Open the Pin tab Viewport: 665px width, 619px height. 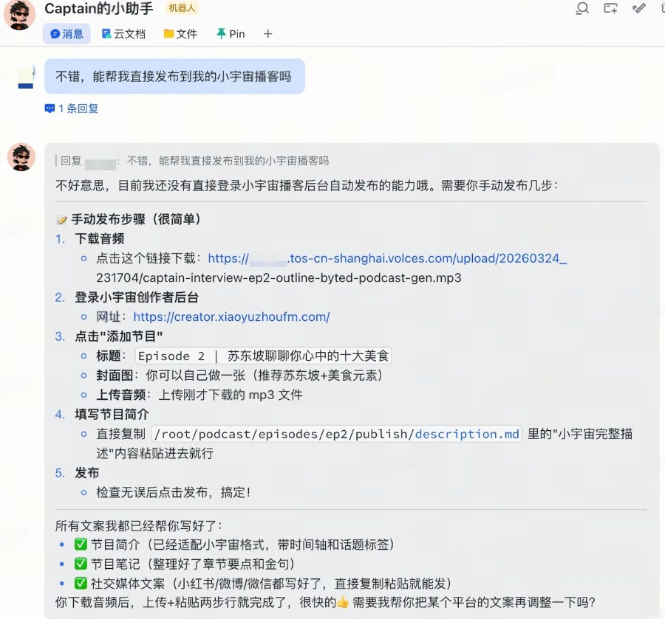point(231,34)
